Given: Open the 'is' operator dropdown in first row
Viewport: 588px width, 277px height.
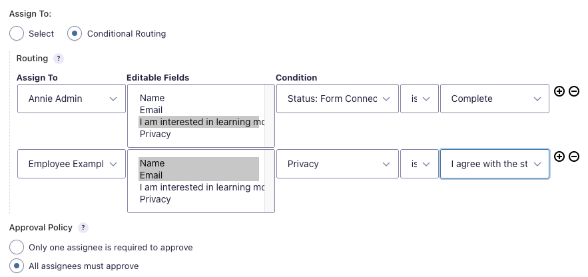Looking at the screenshot, I should (419, 99).
